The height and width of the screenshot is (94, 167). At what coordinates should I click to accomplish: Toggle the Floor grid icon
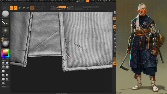(115, 23)
